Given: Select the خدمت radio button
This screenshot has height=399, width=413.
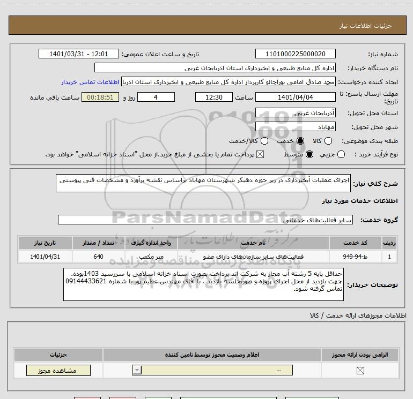Looking at the screenshot, I should tap(300, 141).
